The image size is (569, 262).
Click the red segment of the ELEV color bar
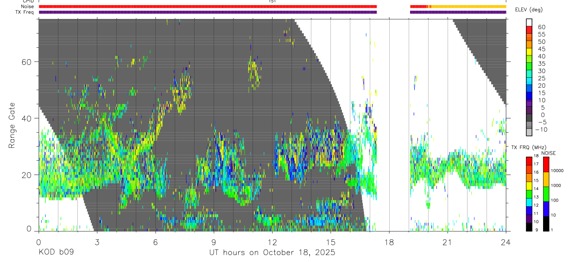[530, 30]
